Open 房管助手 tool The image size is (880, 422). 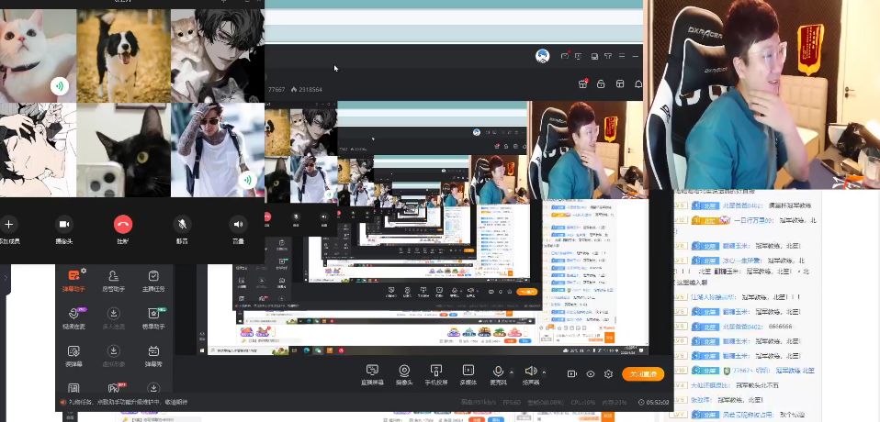click(x=113, y=282)
